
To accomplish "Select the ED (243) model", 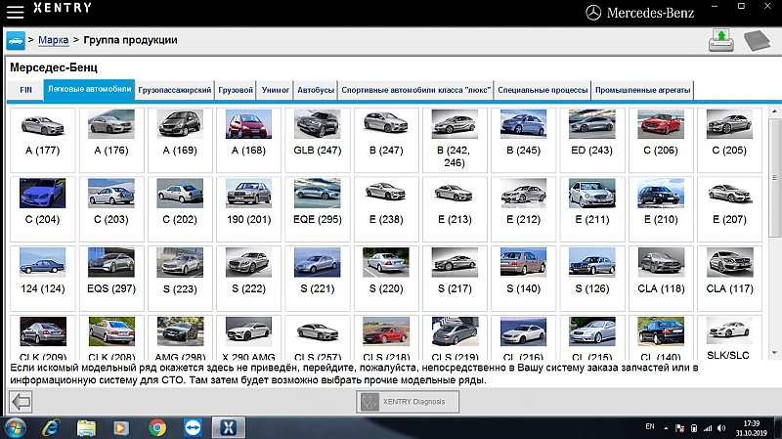I will click(592, 140).
